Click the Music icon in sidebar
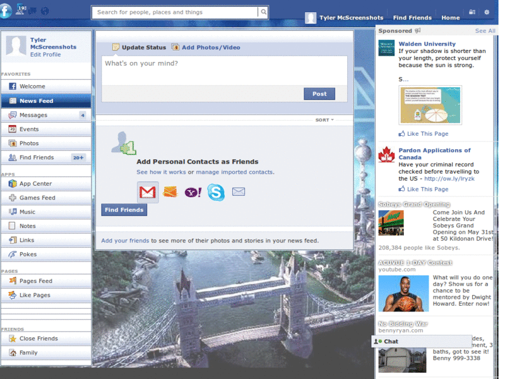 [12, 212]
